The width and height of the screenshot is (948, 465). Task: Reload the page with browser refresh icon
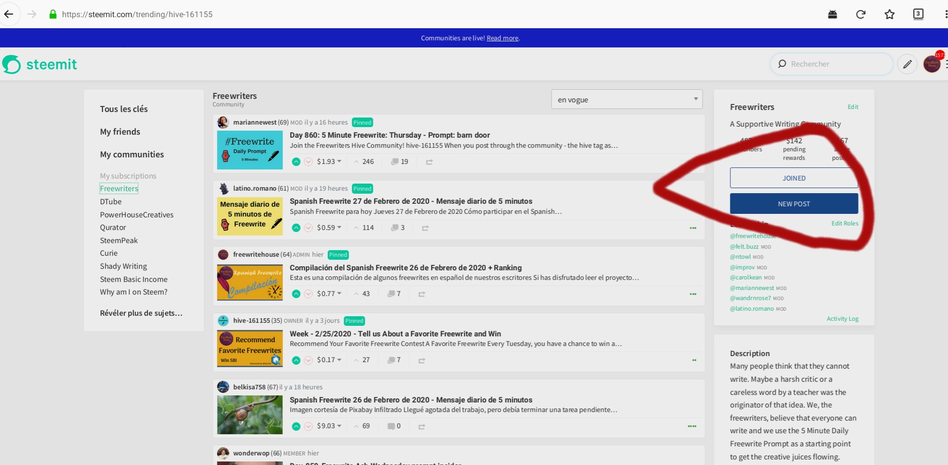(x=861, y=14)
